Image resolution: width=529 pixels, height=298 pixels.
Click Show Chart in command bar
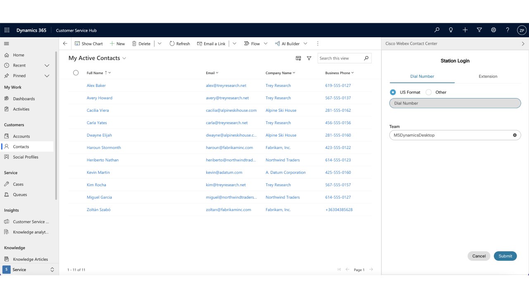(88, 43)
